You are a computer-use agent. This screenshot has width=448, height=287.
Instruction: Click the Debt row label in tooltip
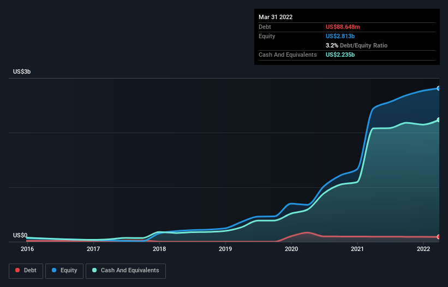[x=265, y=27]
